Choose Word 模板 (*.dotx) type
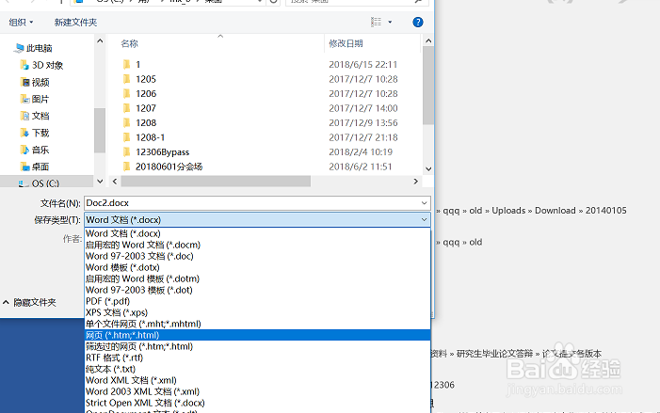 click(257, 267)
